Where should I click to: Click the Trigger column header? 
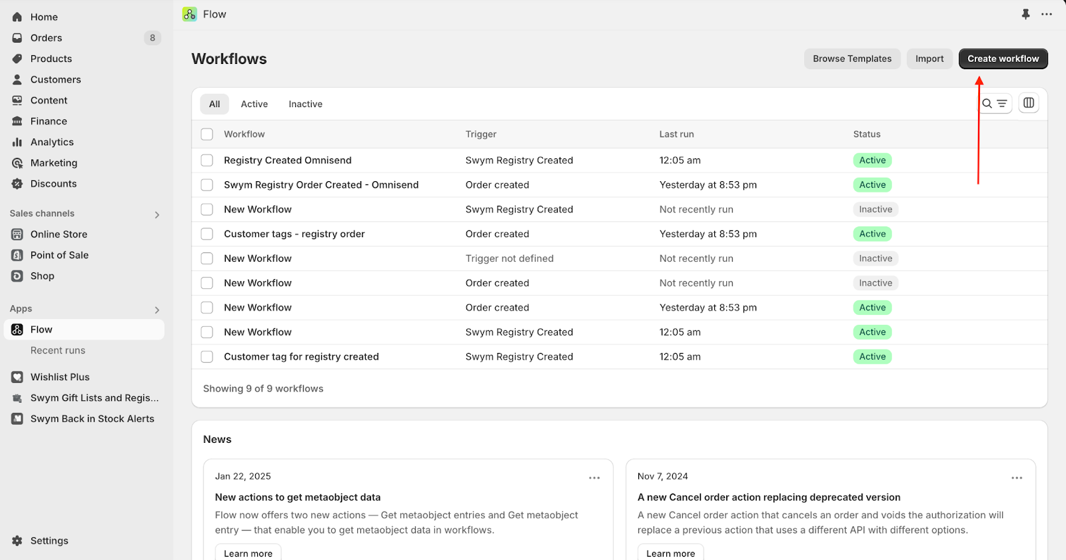(481, 135)
